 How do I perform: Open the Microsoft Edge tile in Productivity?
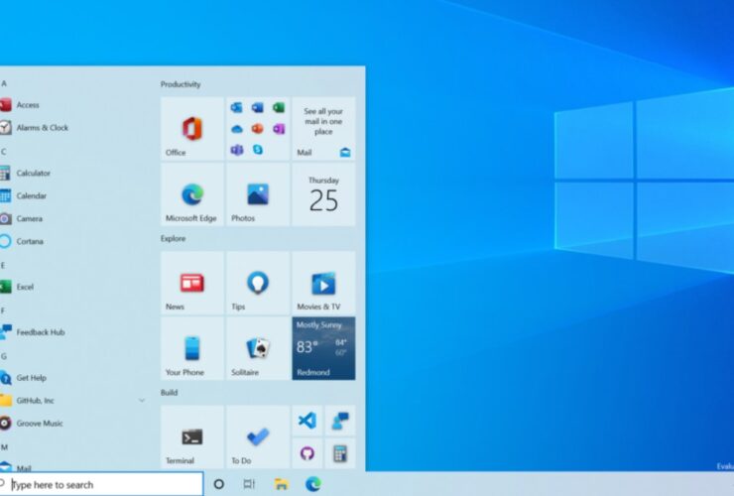click(191, 194)
